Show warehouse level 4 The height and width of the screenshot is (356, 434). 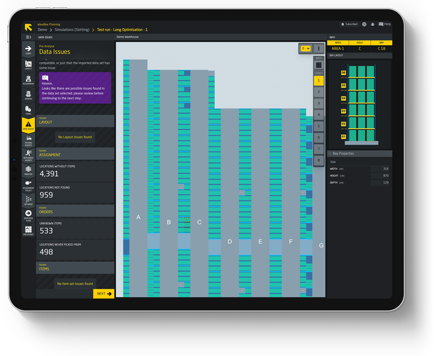point(319,115)
